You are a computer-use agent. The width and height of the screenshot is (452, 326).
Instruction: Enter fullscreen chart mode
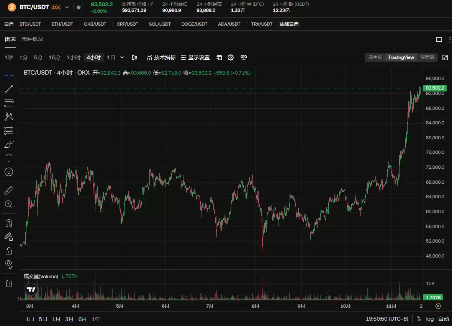pos(445,57)
